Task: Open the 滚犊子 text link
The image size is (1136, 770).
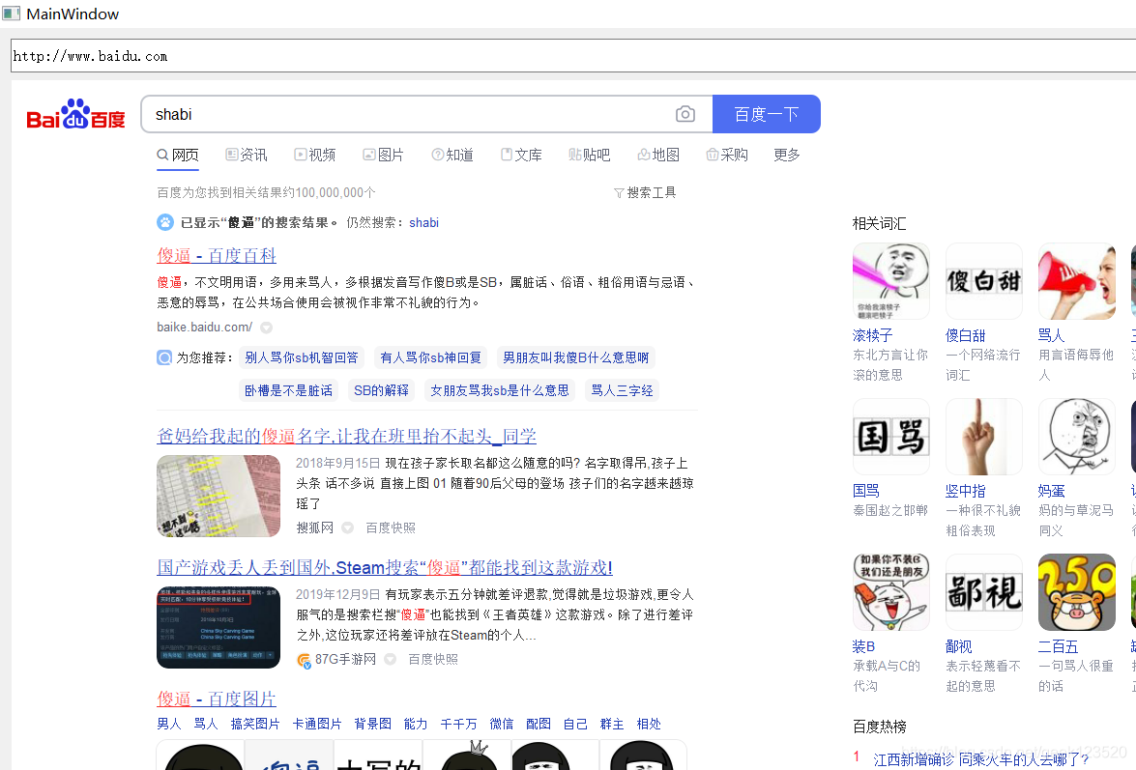Action: click(x=873, y=336)
